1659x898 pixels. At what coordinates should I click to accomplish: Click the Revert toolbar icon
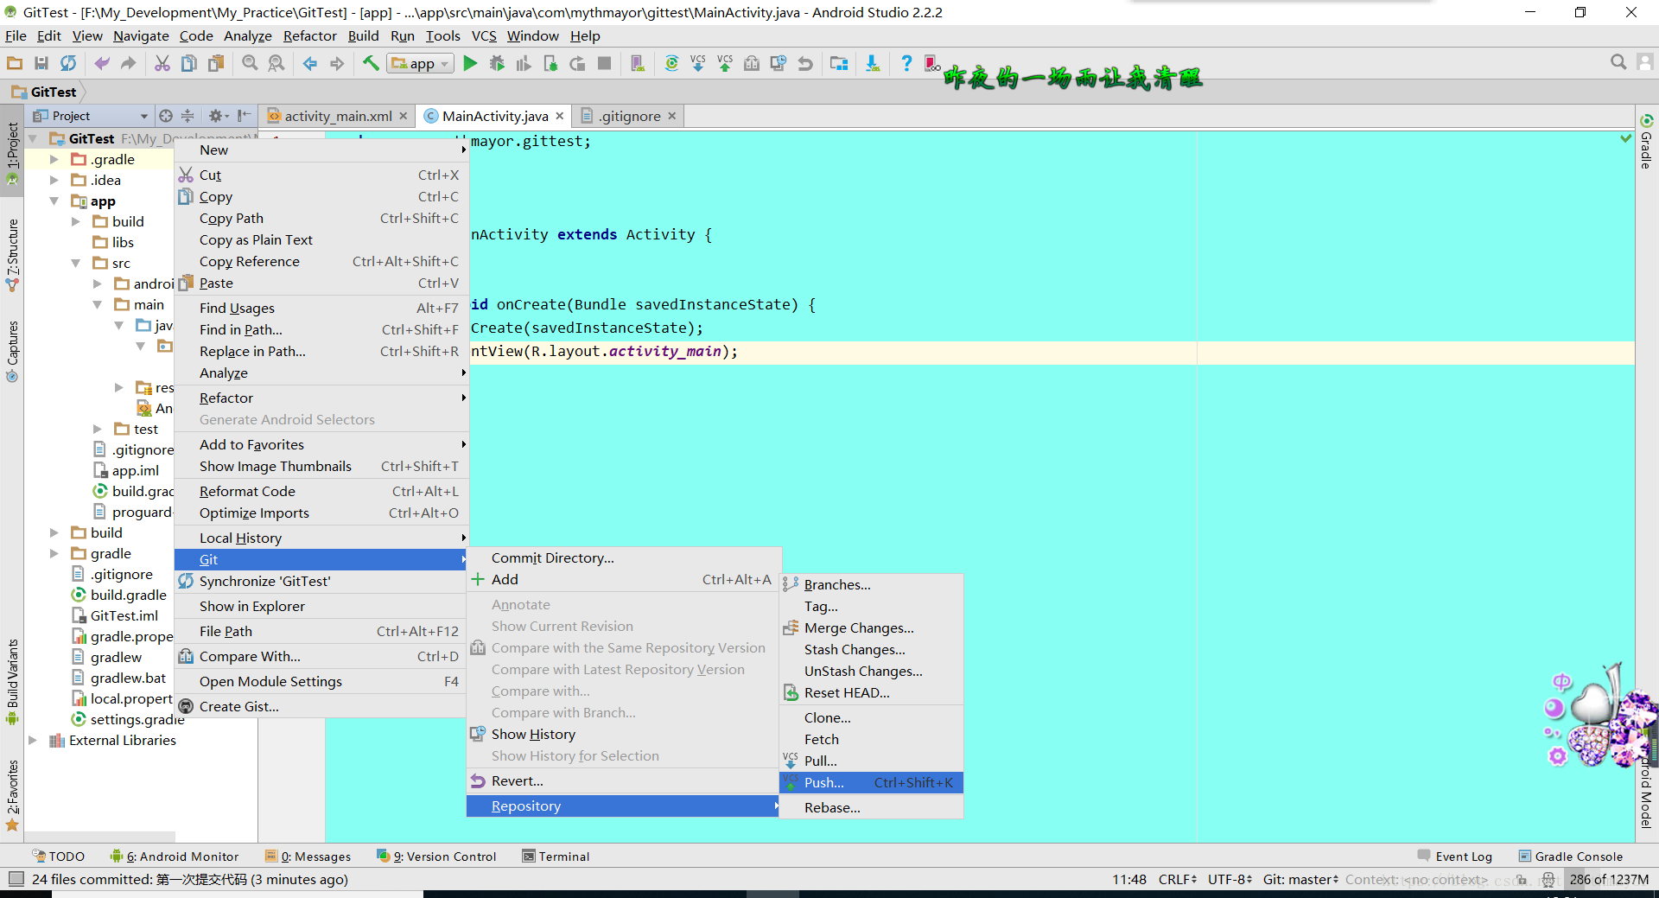805,63
